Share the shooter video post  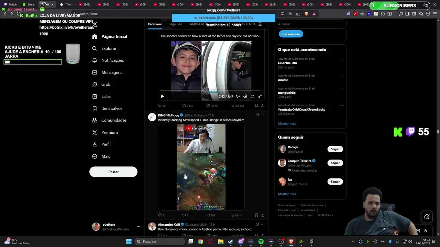point(263,106)
